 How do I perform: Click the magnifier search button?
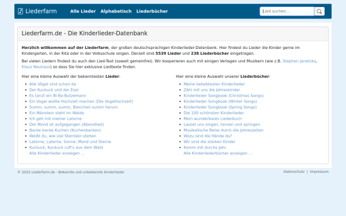319,12
